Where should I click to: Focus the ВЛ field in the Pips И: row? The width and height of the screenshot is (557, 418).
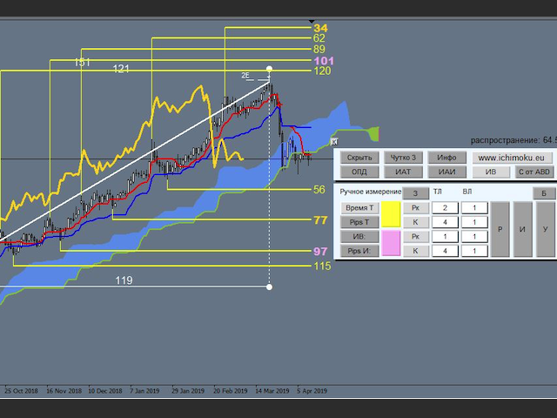(474, 251)
